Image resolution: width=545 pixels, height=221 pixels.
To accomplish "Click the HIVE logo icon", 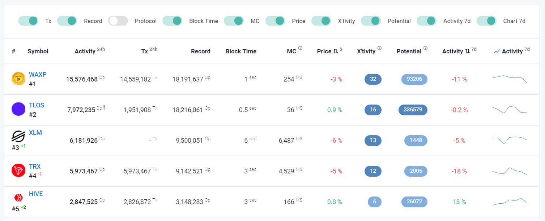I will (x=18, y=197).
